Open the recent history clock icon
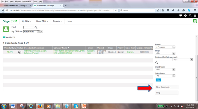This screenshot has width=198, height=109. pos(185,16)
